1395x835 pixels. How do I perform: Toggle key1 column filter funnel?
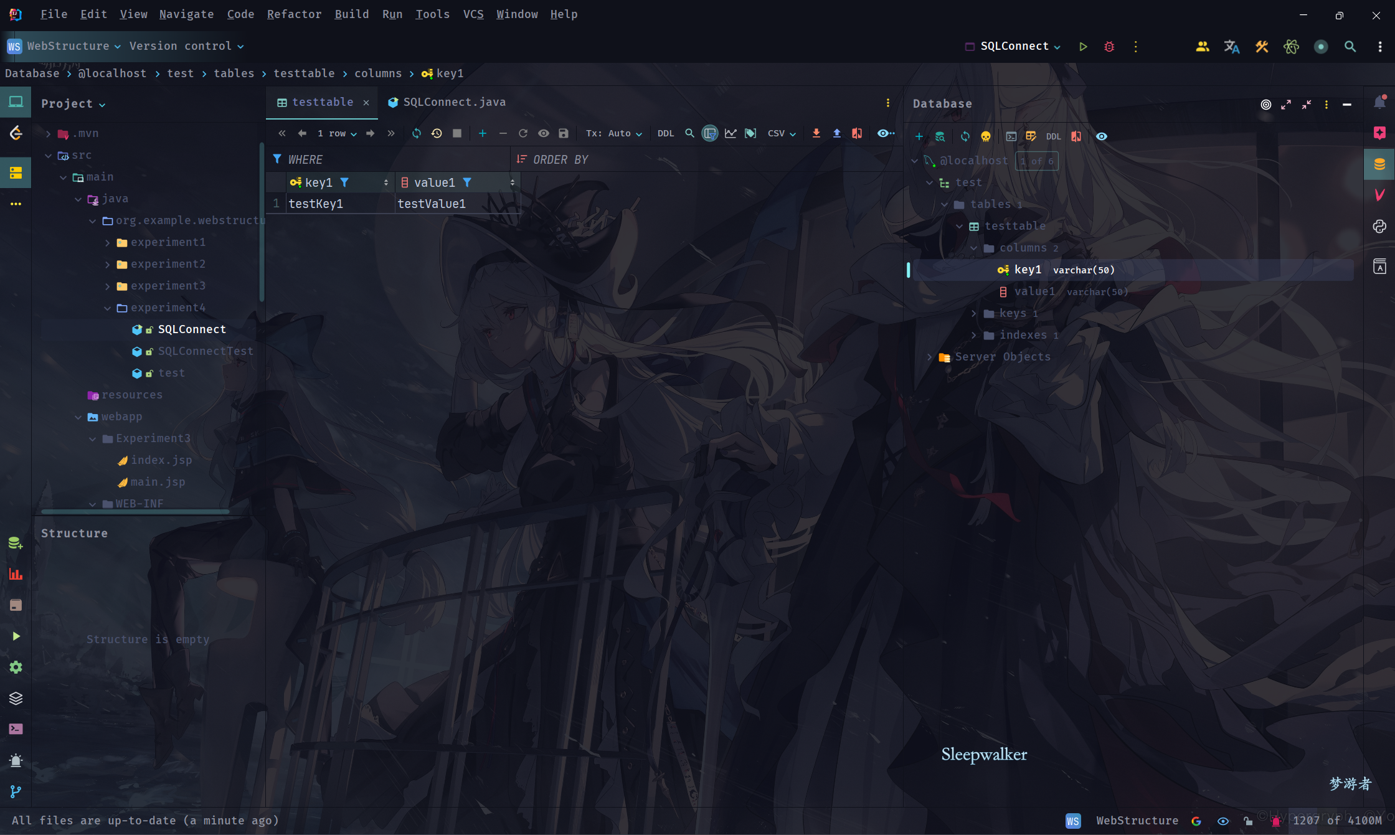(x=344, y=182)
